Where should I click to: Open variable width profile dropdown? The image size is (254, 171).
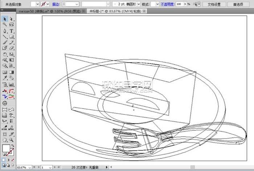[108, 4]
